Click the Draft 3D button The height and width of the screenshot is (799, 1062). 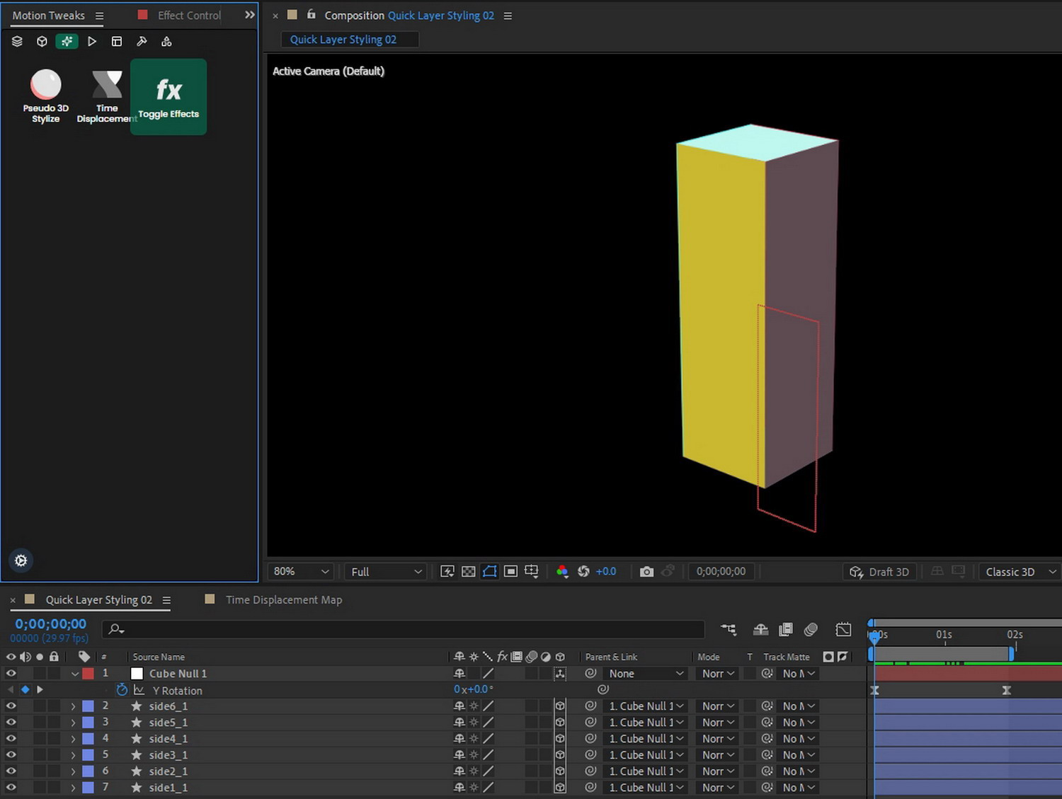coord(880,572)
